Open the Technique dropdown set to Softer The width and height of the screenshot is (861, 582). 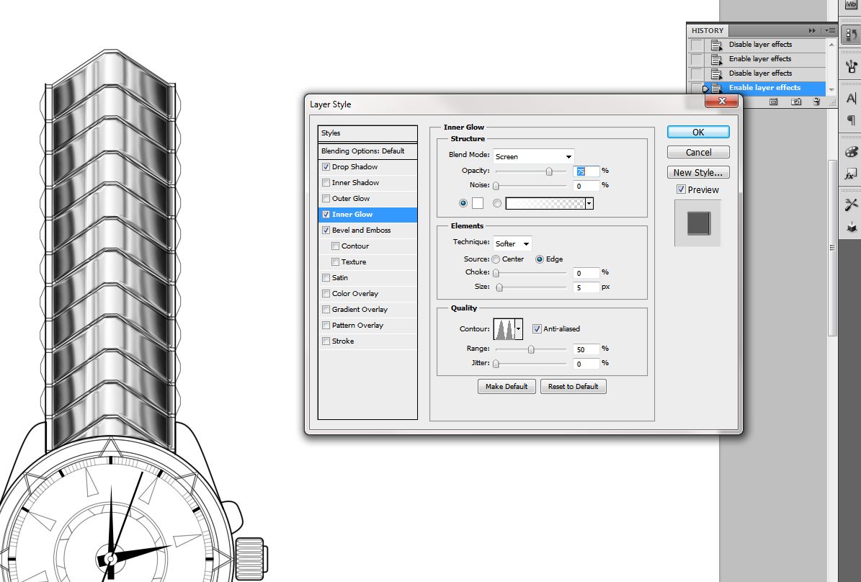(513, 243)
